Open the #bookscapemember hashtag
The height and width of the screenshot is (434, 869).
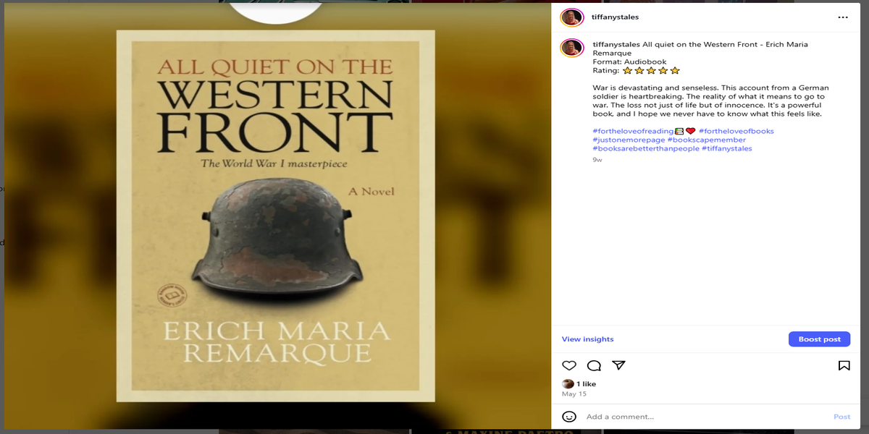click(707, 140)
